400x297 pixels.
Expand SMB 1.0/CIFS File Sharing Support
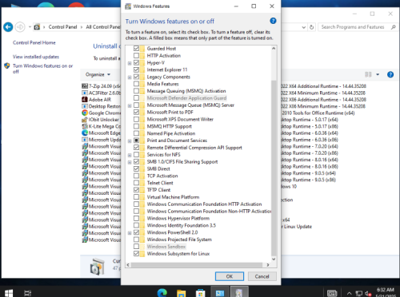(x=130, y=162)
